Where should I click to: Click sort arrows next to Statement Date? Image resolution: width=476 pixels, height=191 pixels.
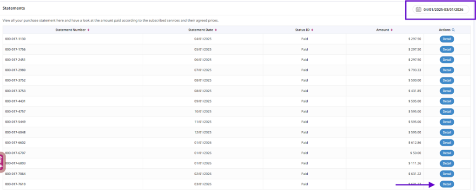pos(216,30)
